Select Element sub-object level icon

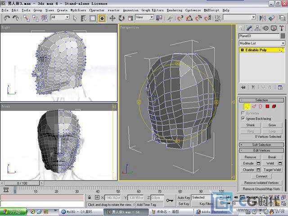[274, 106]
